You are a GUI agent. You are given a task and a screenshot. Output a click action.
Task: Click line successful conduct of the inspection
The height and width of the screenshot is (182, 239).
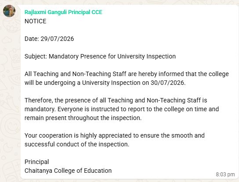click(x=77, y=144)
